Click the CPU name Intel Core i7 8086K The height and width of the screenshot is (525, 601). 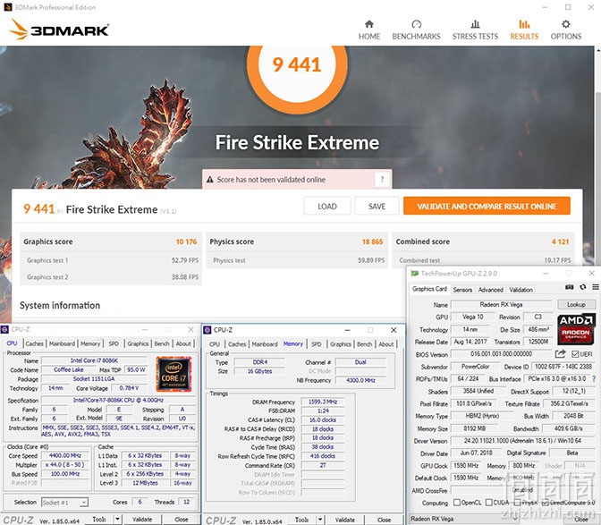[x=94, y=360]
